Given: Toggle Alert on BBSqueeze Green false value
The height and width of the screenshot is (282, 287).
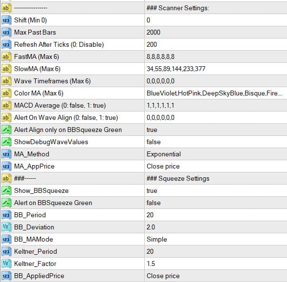Looking at the screenshot, I should pyautogui.click(x=216, y=203).
